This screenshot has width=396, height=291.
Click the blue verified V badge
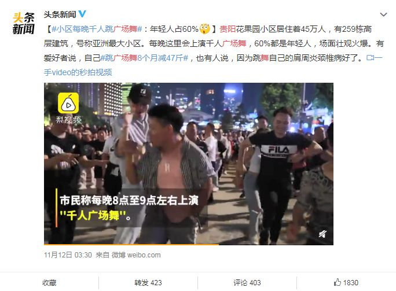click(x=82, y=14)
